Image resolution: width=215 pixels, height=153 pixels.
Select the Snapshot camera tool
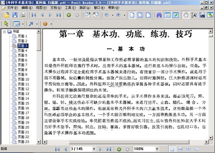click(202, 15)
